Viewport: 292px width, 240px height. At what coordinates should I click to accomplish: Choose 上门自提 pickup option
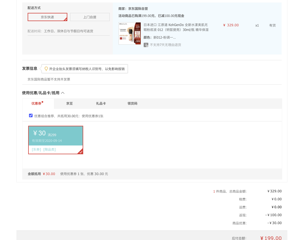click(x=90, y=17)
